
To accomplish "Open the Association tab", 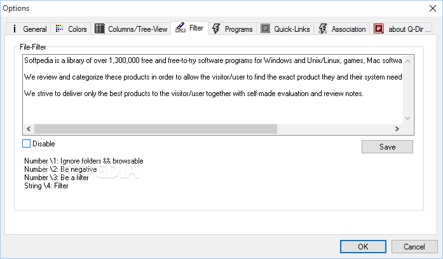I will pyautogui.click(x=341, y=29).
